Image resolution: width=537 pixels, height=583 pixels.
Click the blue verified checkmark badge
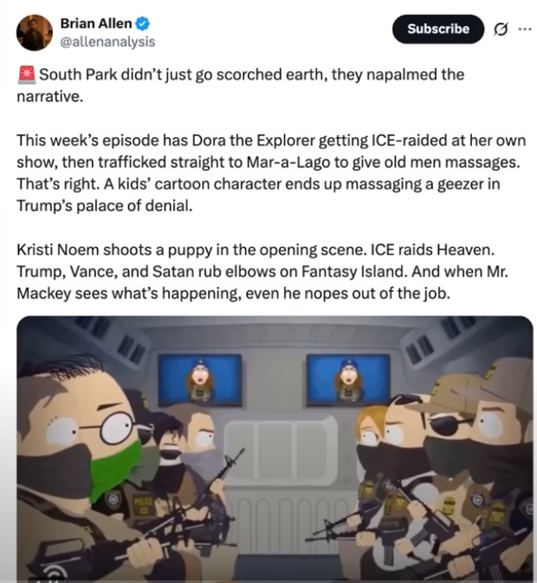pyautogui.click(x=142, y=23)
